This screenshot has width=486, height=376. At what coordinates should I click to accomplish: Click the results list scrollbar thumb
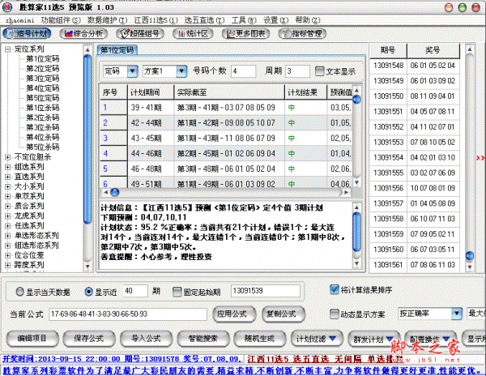pyautogui.click(x=470, y=256)
